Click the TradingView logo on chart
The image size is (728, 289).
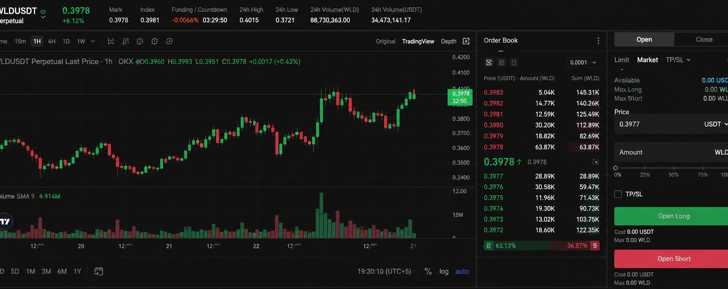[x=4, y=222]
